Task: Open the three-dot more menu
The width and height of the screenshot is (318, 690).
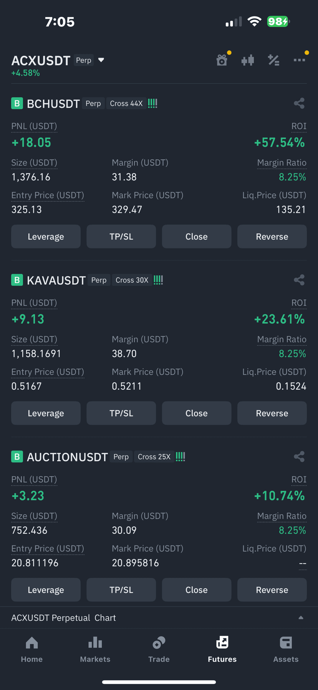Action: (x=299, y=60)
